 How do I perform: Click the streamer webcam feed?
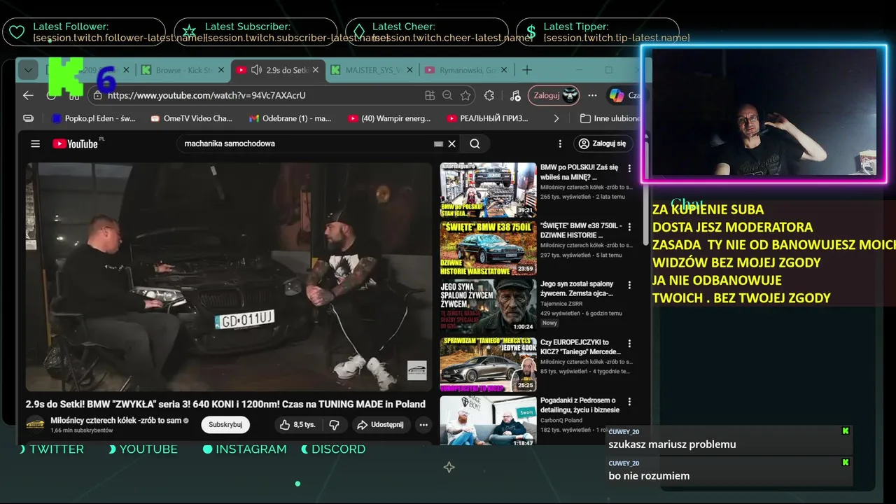coord(764,112)
